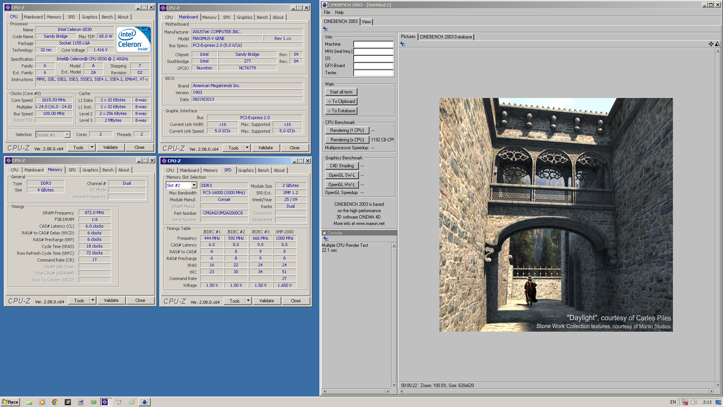Run the C4D Shading test
Image resolution: width=723 pixels, height=407 pixels.
(342, 166)
